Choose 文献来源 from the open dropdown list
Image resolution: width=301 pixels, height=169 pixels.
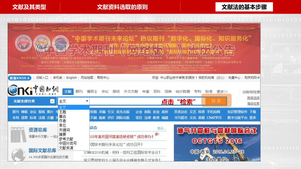pyautogui.click(x=66, y=148)
